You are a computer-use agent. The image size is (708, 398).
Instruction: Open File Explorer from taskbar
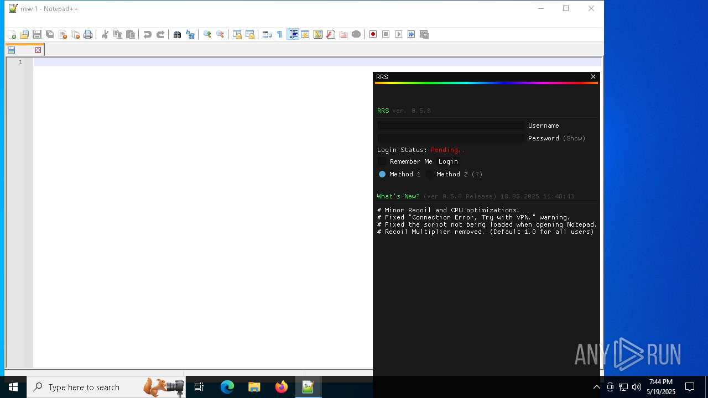pyautogui.click(x=254, y=387)
